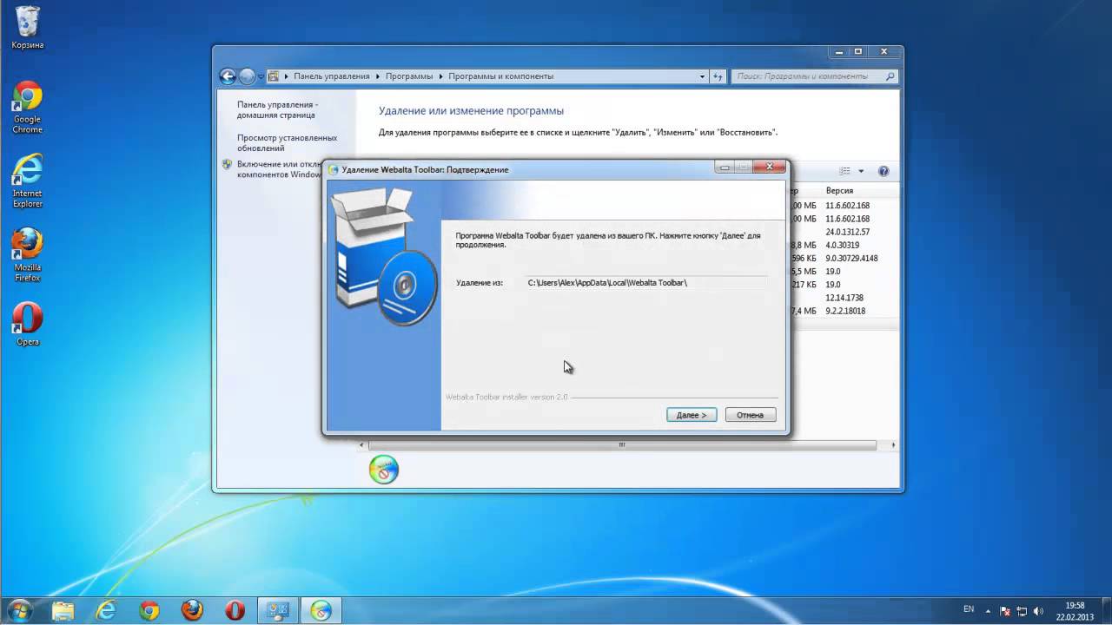The image size is (1112, 625).
Task: Launch Opera from the taskbar
Action: click(x=235, y=610)
